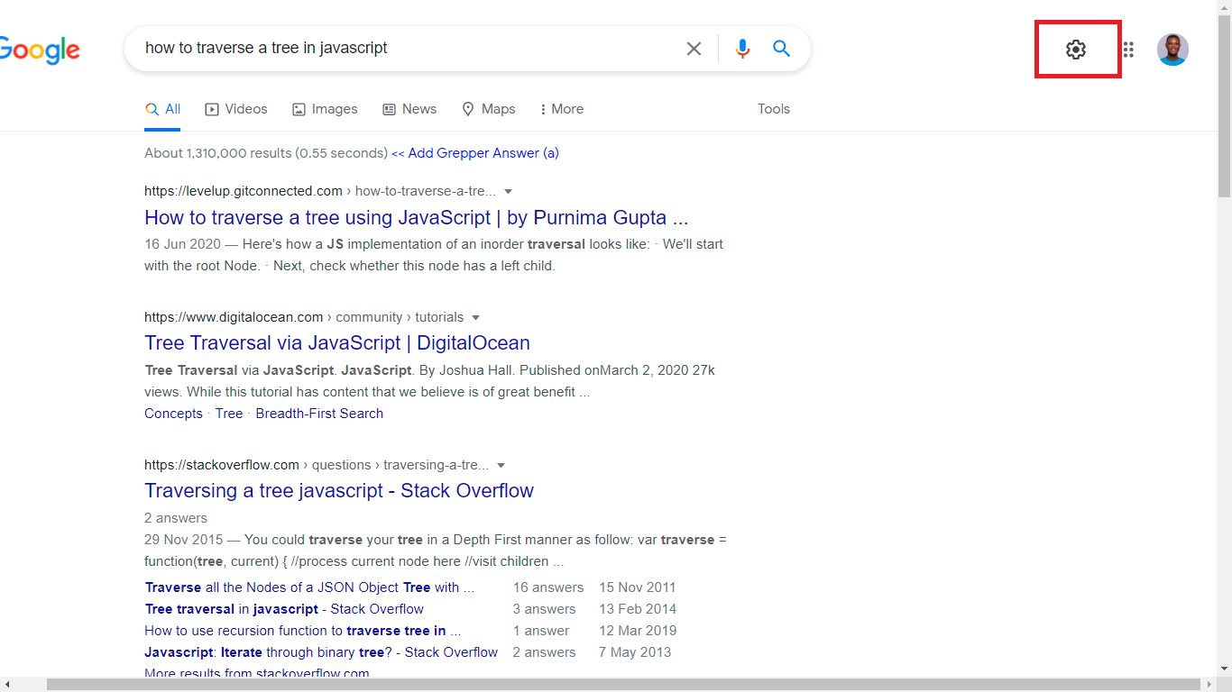
Task: Click the '7 May 2013' date cell
Action: (635, 652)
